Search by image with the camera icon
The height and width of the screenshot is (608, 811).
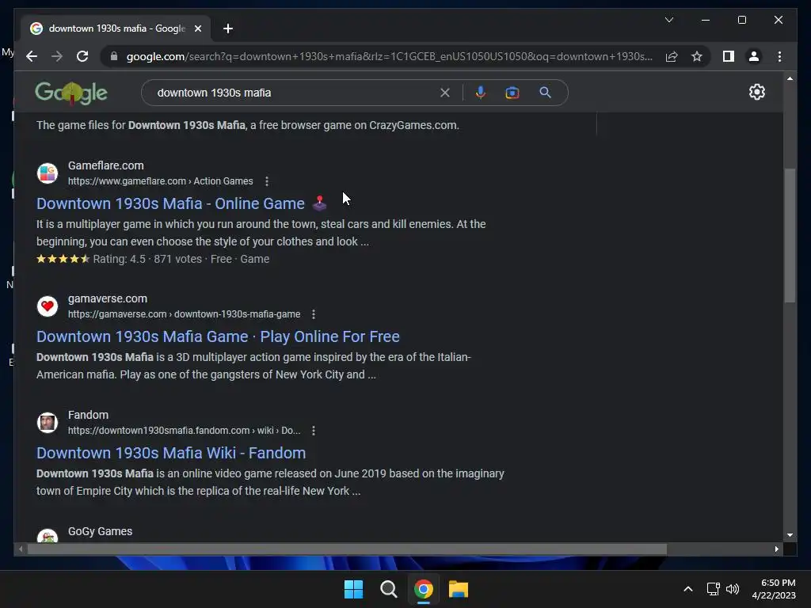click(512, 93)
